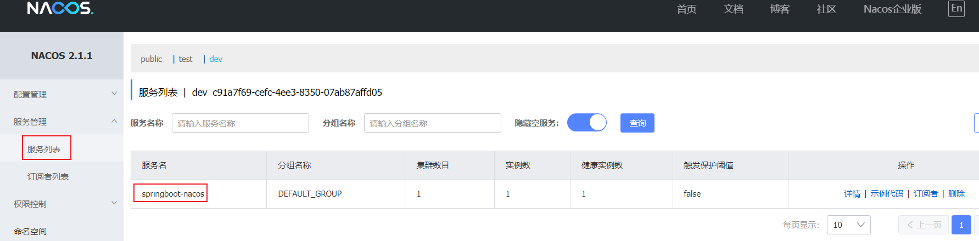Open the 文档 documentation link
979x241 pixels.
coord(733,9)
